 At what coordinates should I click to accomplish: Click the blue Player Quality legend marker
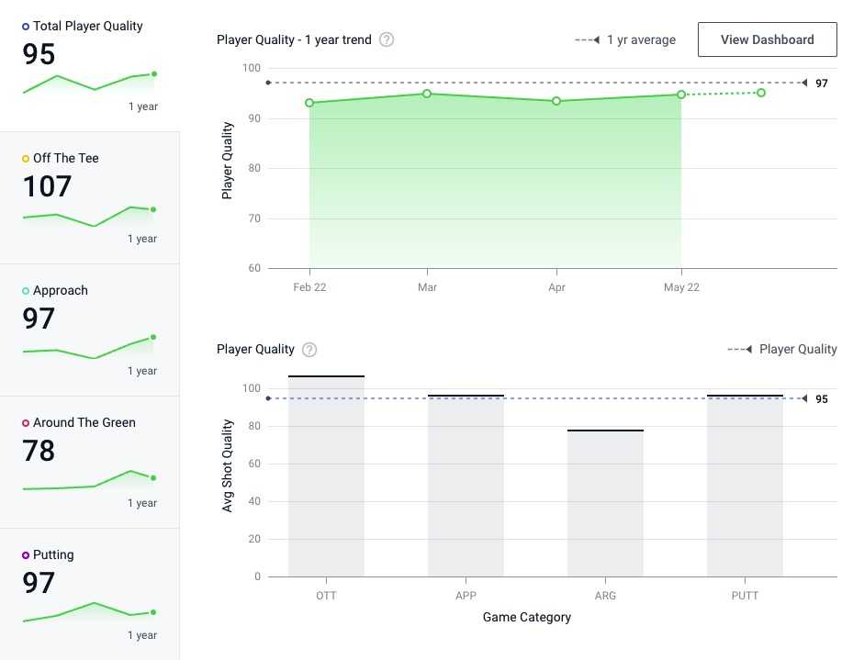click(740, 350)
